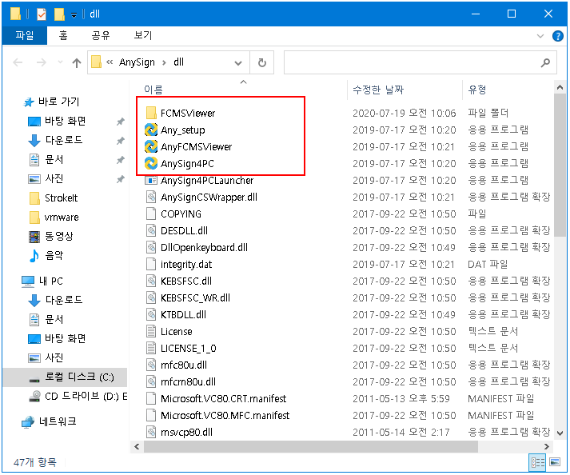Click the vertical scrollbar down arrow
This screenshot has height=475, width=570.
[x=560, y=433]
